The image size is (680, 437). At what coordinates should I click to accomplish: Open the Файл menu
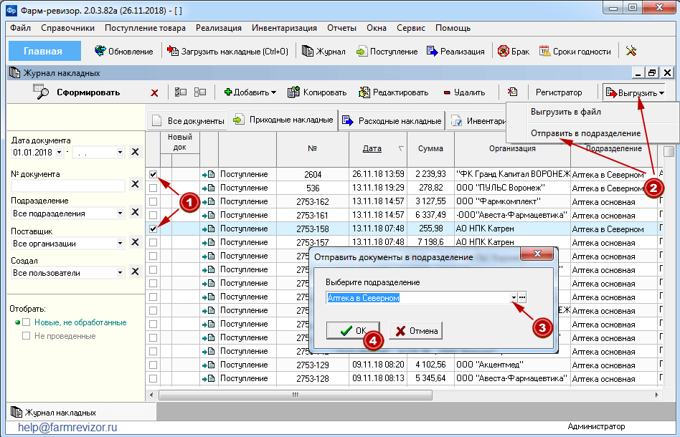point(20,28)
